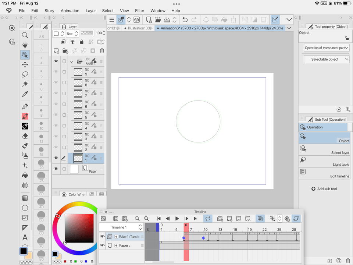Screen dimensions: 353x265
Task: Toggle visibility of layer 1
Action: click(56, 158)
